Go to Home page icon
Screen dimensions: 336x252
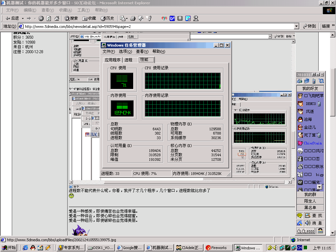(x=57, y=18)
